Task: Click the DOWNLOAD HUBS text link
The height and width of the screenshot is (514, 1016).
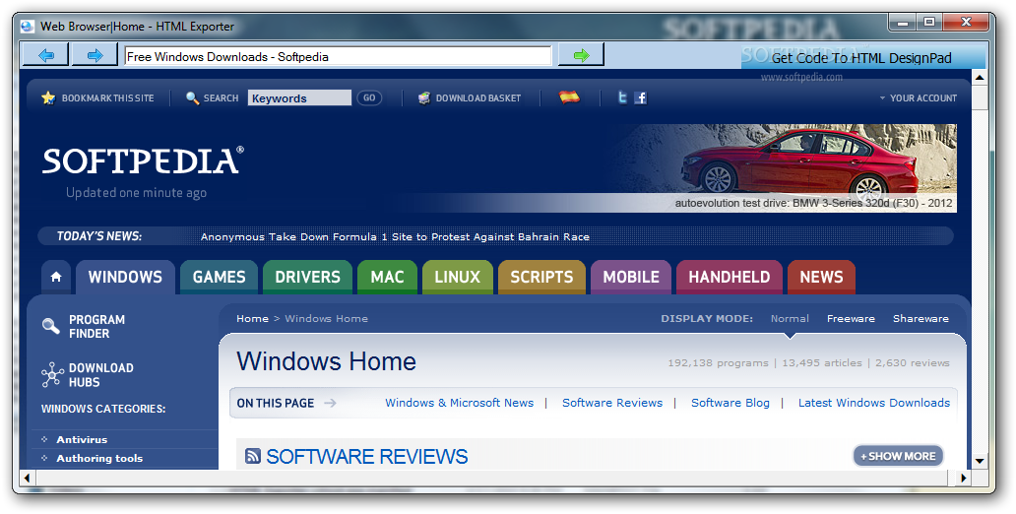Action: (x=101, y=374)
